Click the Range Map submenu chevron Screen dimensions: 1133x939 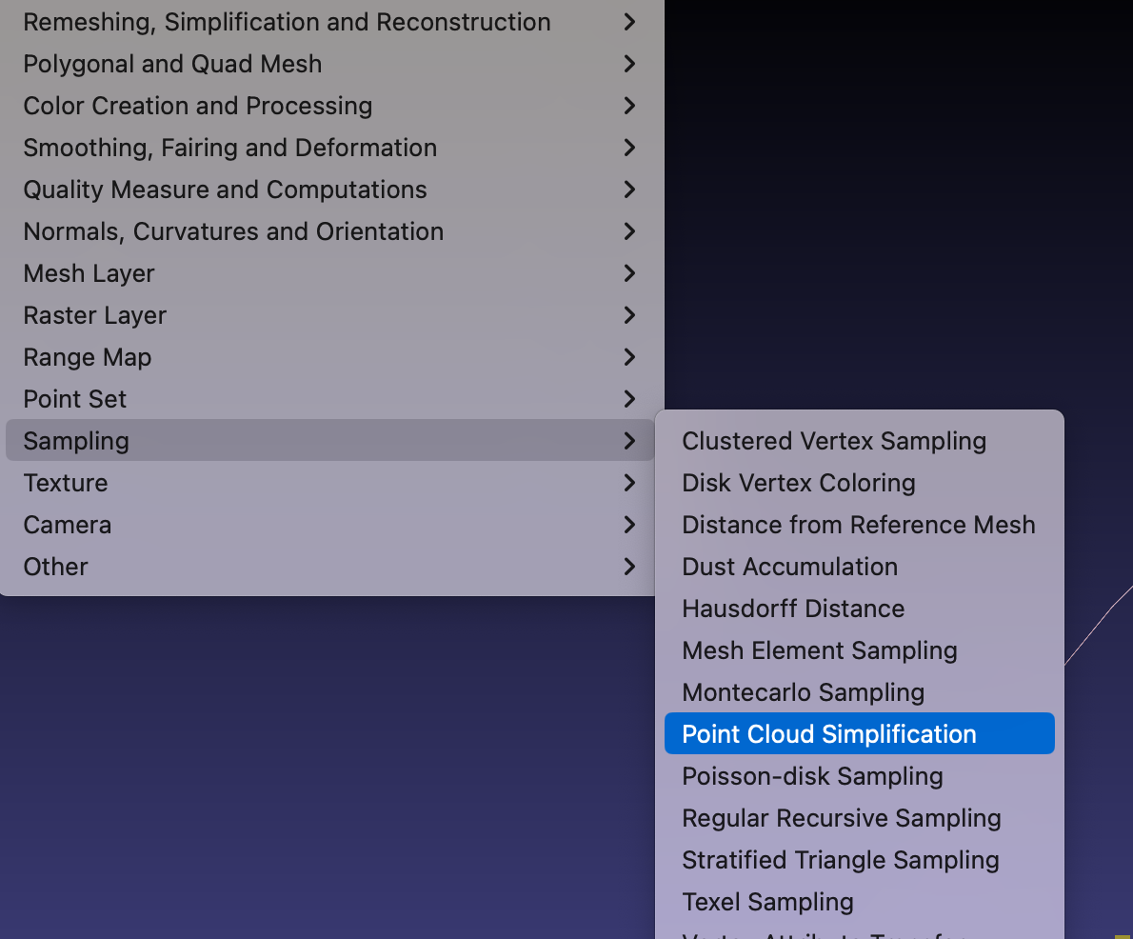point(629,357)
